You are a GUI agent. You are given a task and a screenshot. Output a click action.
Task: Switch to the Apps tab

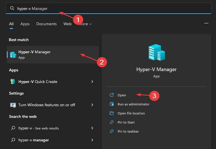(25, 24)
